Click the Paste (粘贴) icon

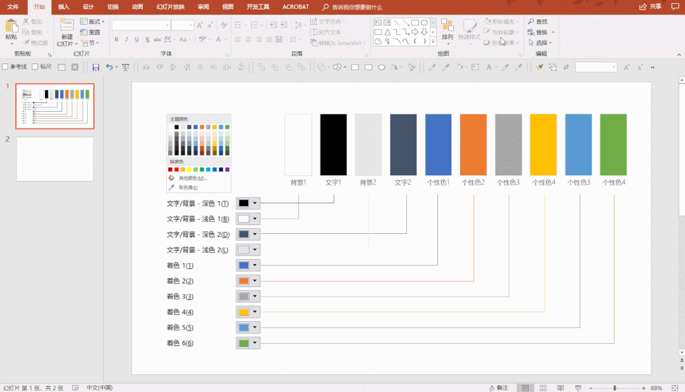(11, 26)
